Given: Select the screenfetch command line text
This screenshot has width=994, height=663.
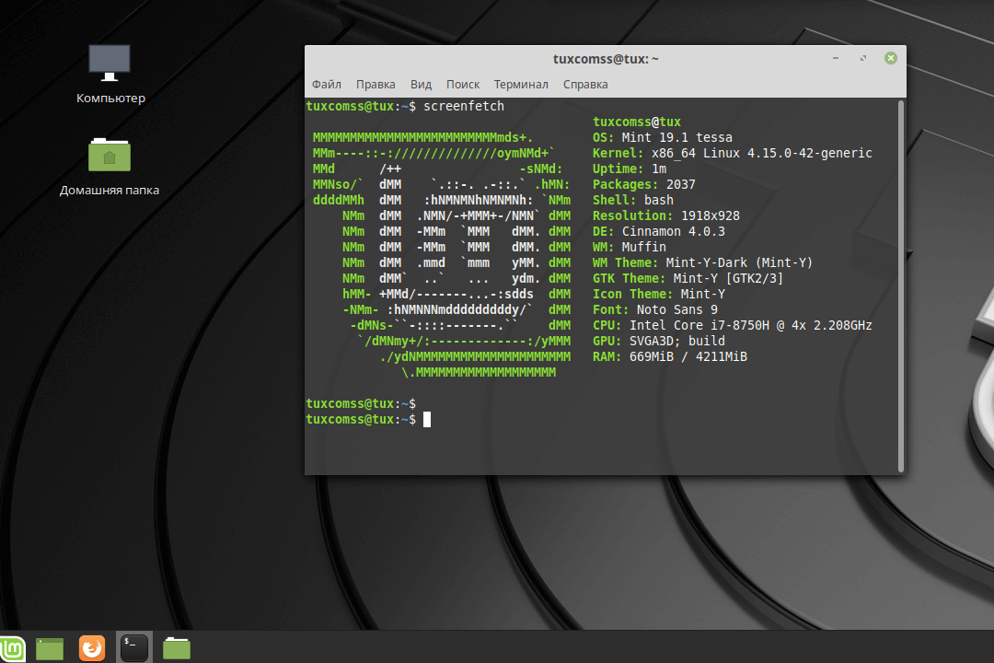Looking at the screenshot, I should point(463,105).
